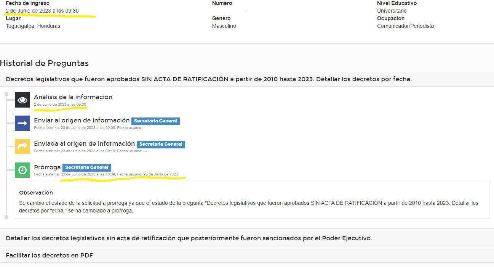Collapse the 'SIN ACTA DE RATIFICACIÓN' question header
The image size is (494, 267).
[x=208, y=79]
